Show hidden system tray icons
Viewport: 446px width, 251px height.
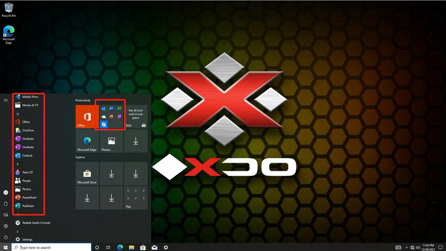[407, 247]
